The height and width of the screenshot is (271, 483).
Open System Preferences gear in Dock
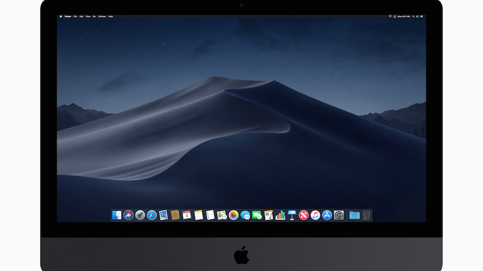pyautogui.click(x=339, y=215)
